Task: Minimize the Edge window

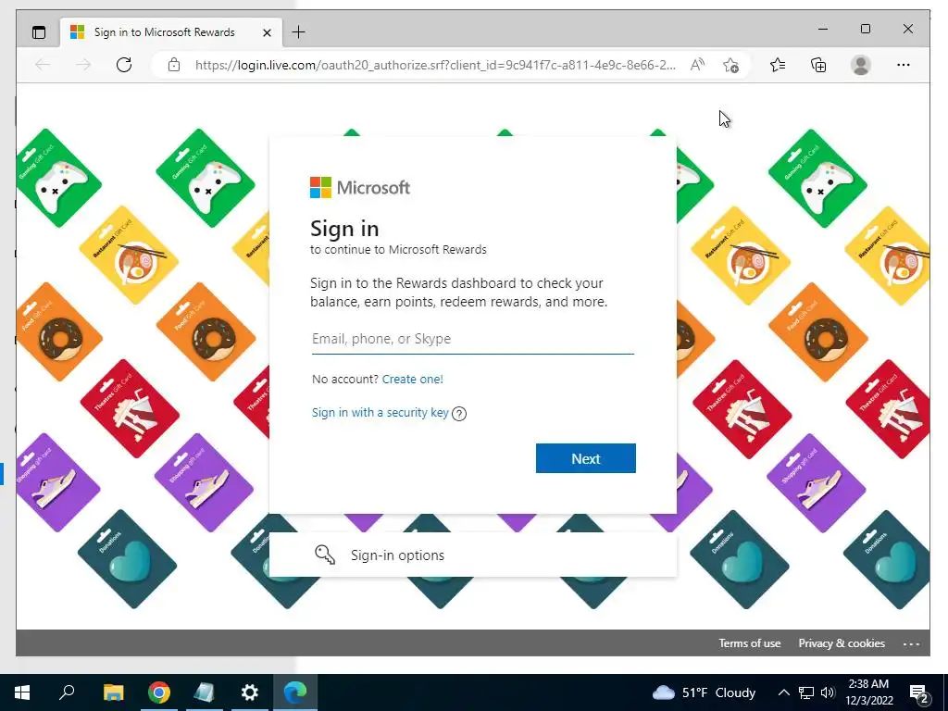Action: (x=823, y=29)
